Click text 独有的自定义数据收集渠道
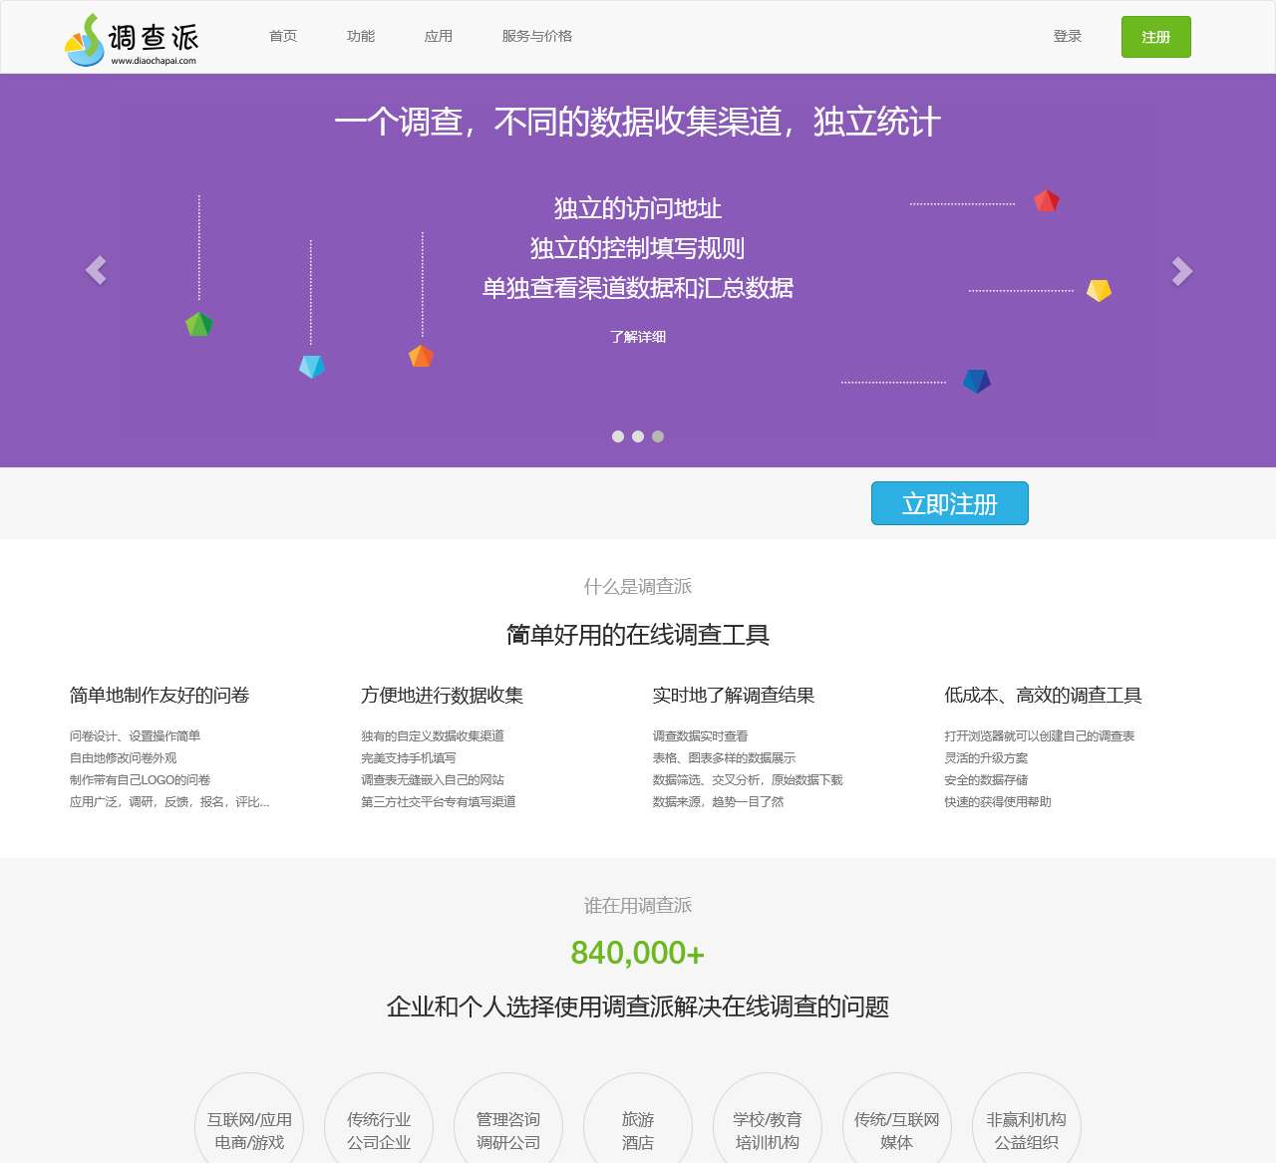Viewport: 1276px width, 1163px height. tap(433, 736)
